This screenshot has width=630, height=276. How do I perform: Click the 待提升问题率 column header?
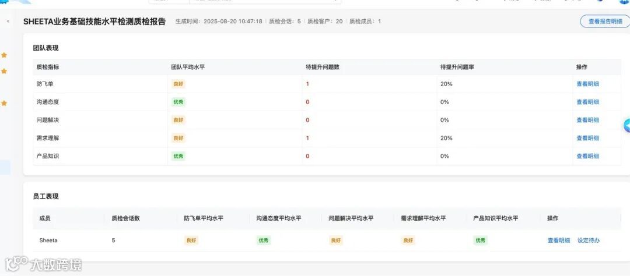(x=457, y=67)
